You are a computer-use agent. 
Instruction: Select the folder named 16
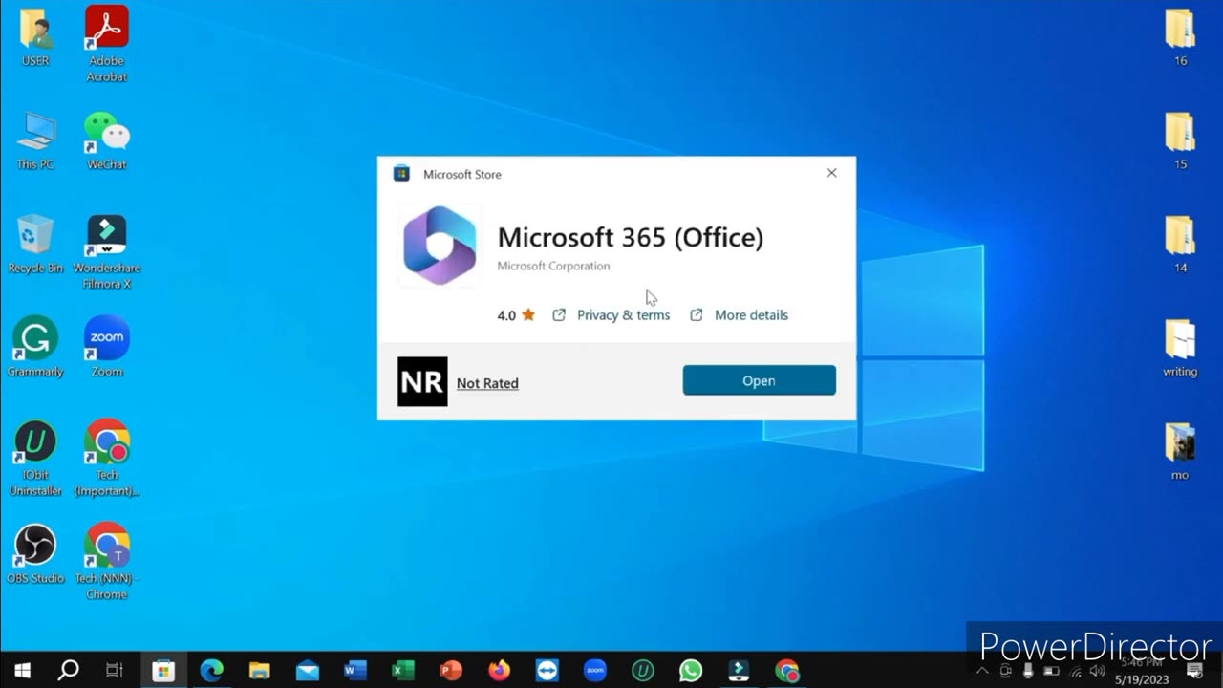[1180, 38]
